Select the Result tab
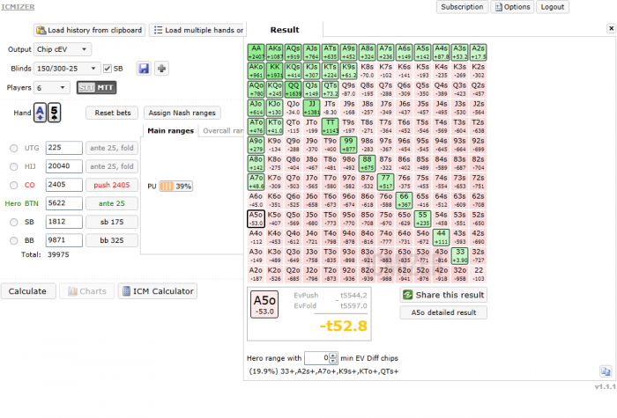 285,30
